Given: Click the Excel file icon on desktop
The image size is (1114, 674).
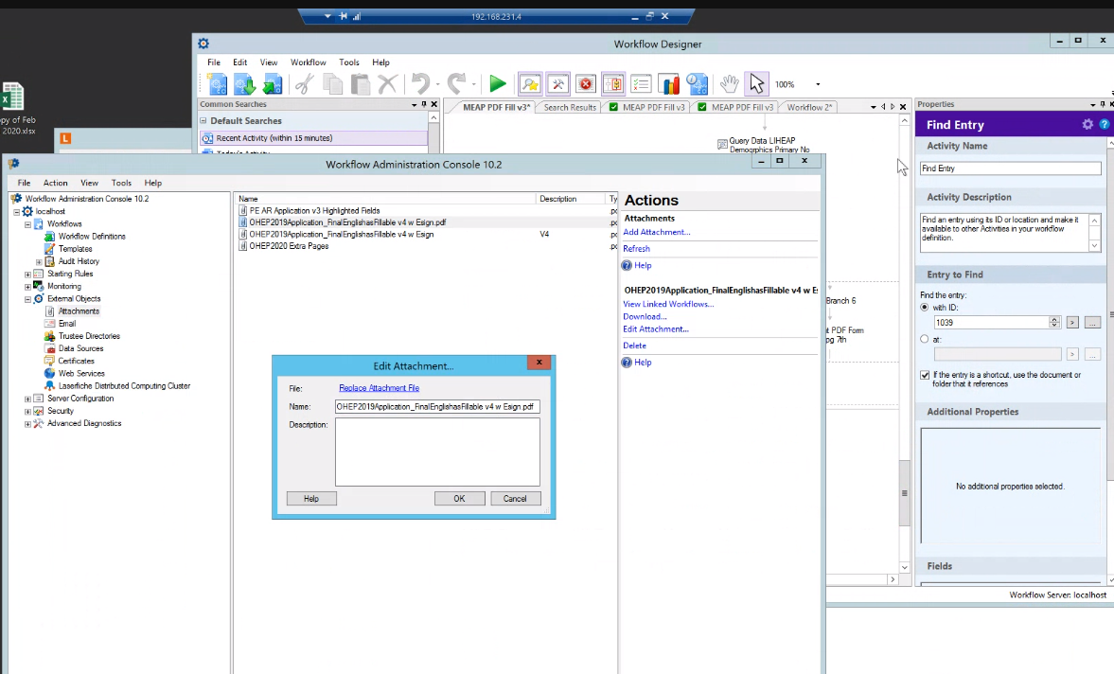Looking at the screenshot, I should coord(12,97).
